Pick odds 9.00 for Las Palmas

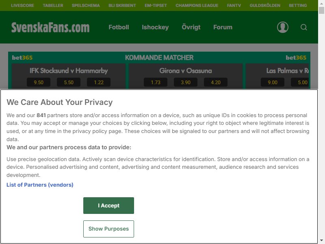click(272, 82)
